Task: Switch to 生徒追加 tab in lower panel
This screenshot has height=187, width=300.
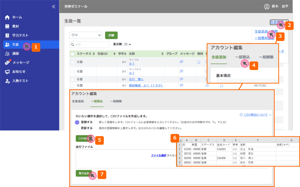Action: (78, 101)
